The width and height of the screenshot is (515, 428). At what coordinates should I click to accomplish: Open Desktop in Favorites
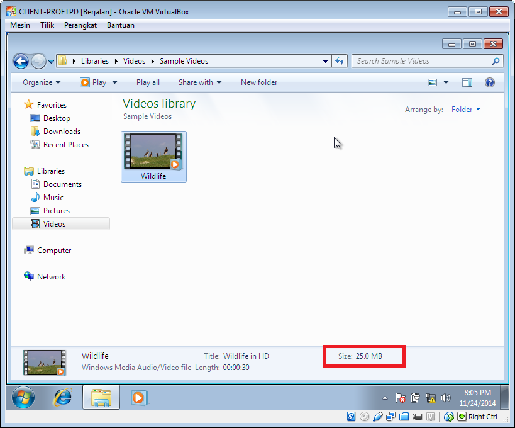(50, 118)
